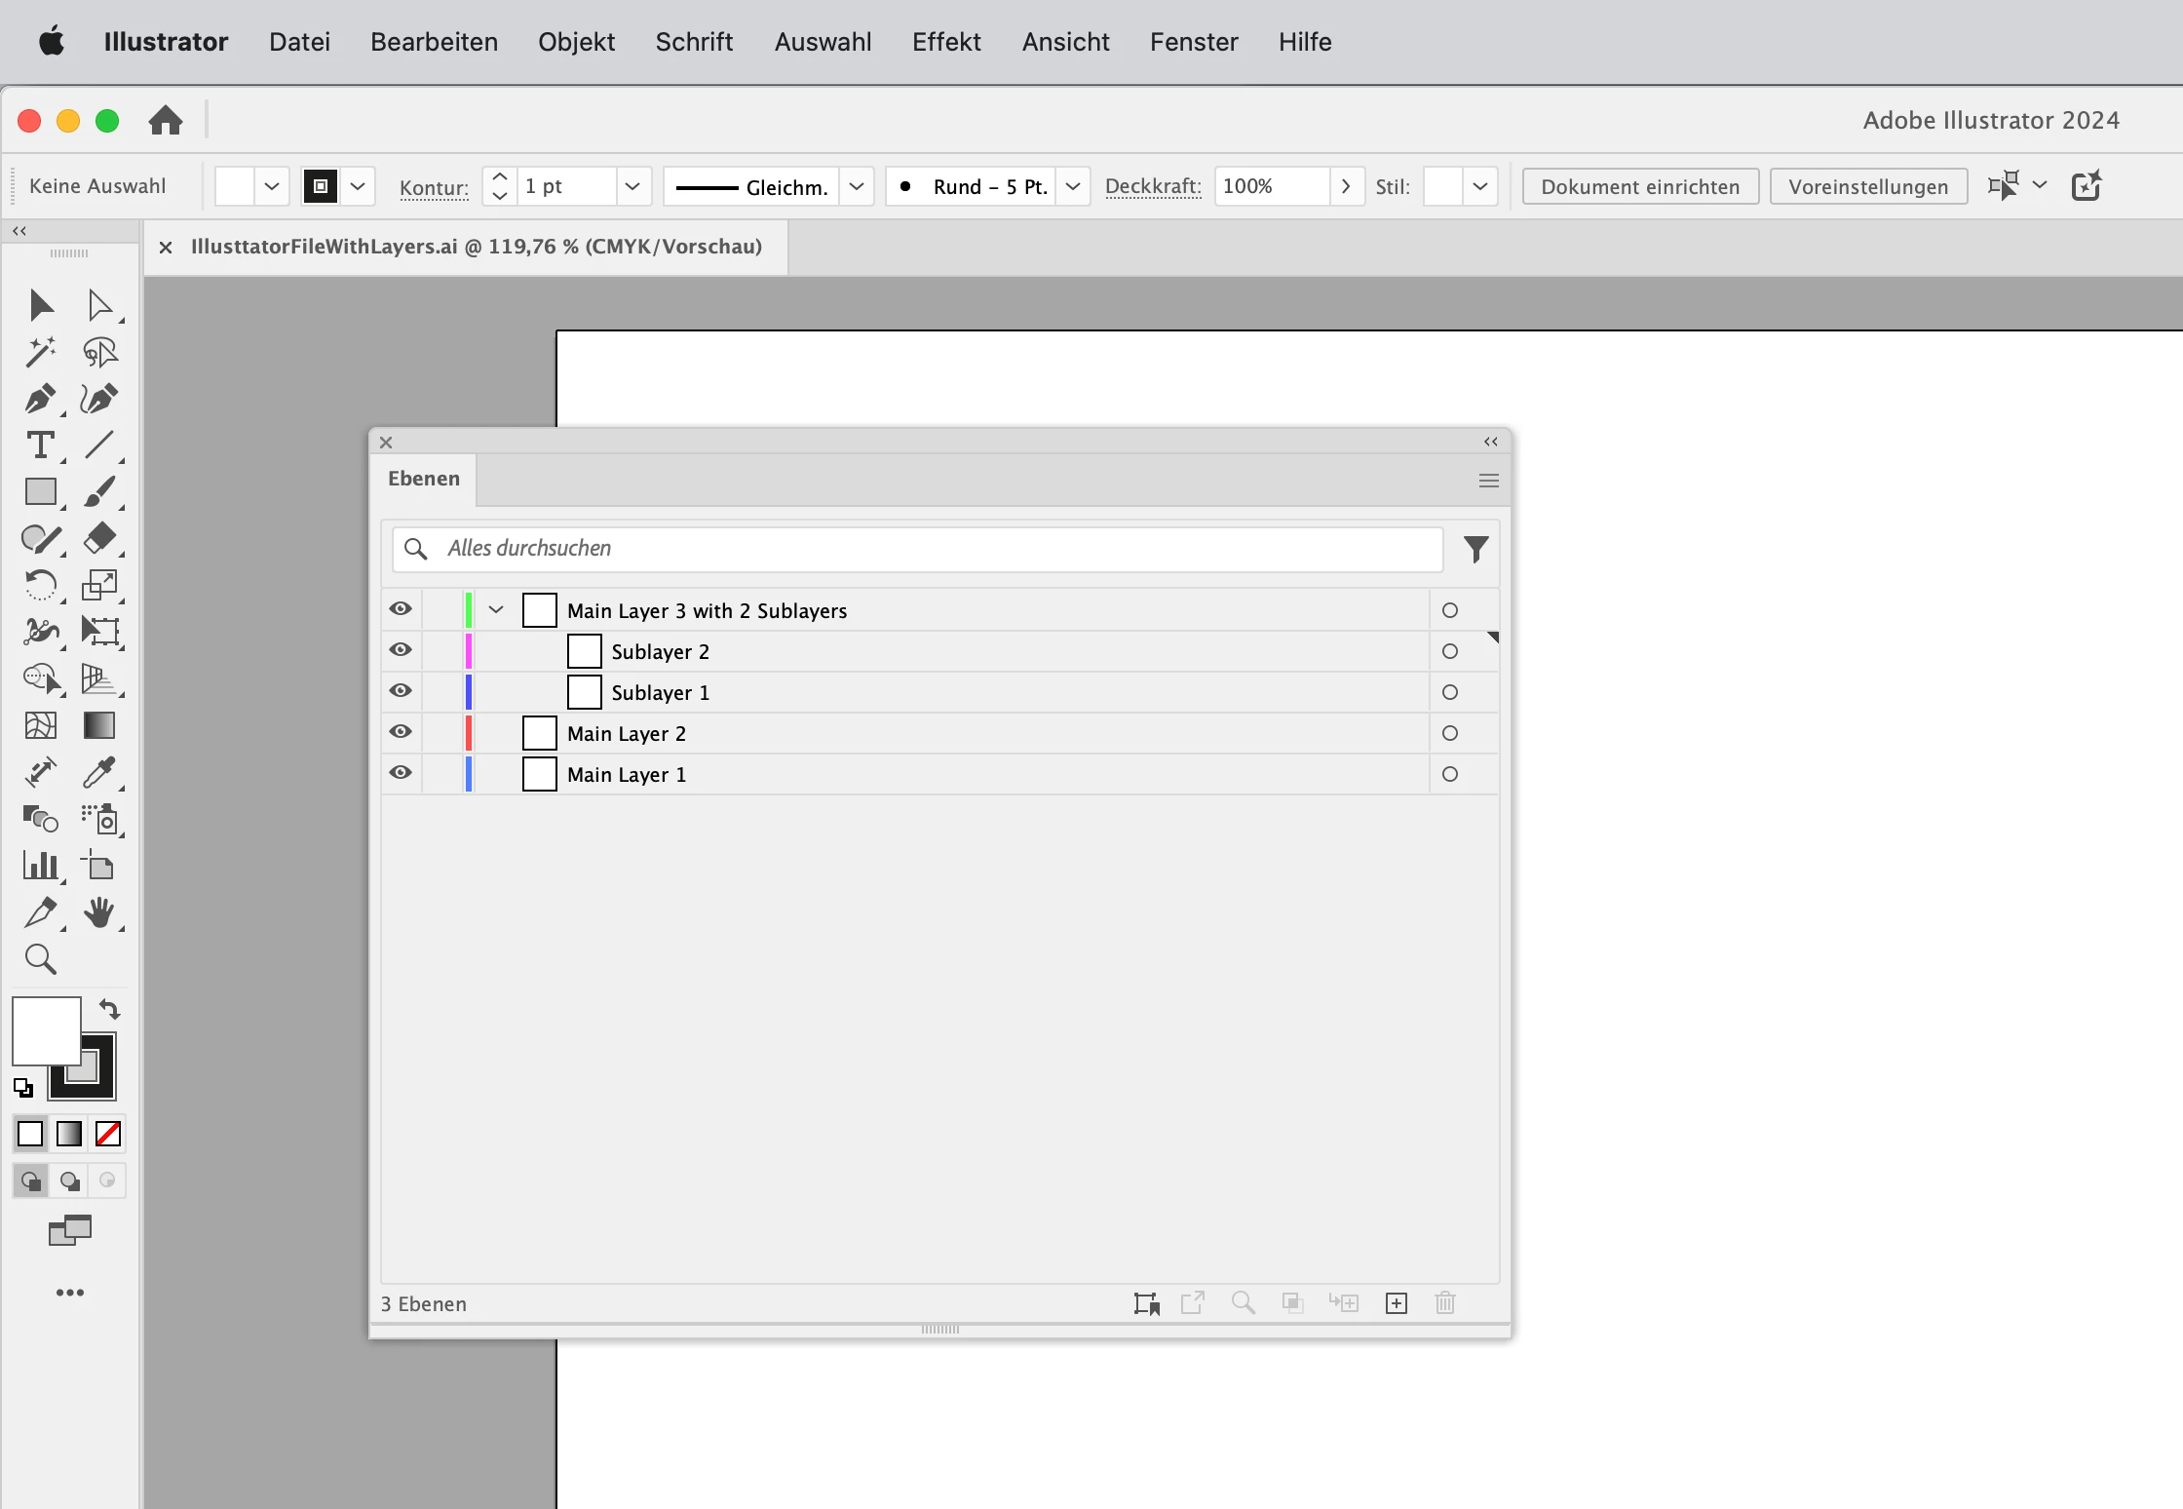Screen dimensions: 2183x1509
Task: Click the Zoom tool in toolbar
Action: tap(40, 960)
